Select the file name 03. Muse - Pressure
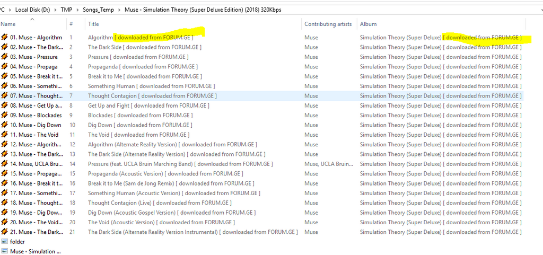The width and height of the screenshot is (543, 255). 34,57
